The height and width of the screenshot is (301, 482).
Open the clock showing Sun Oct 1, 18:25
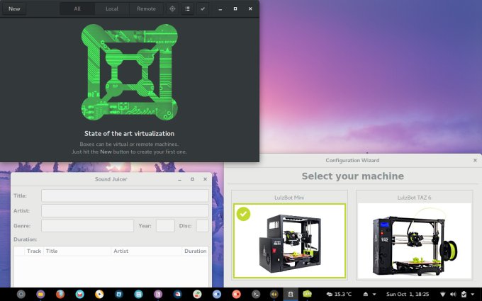click(407, 294)
